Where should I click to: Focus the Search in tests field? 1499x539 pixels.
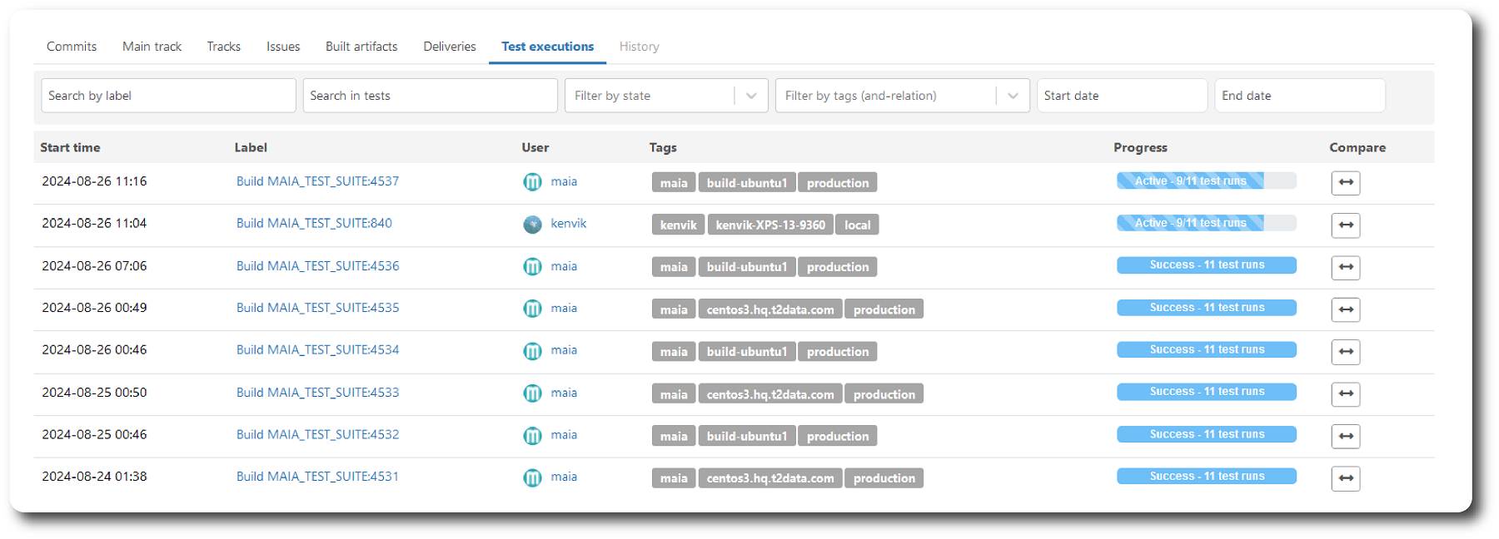click(x=430, y=96)
